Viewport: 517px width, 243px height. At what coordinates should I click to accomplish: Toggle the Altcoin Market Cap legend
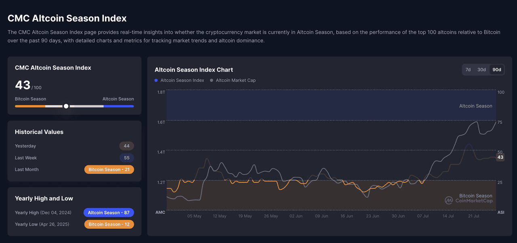click(233, 80)
